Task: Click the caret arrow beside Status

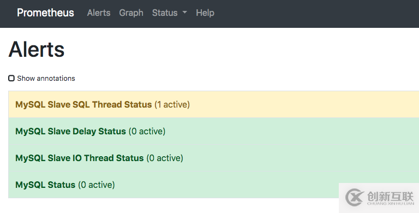Action: click(x=184, y=13)
